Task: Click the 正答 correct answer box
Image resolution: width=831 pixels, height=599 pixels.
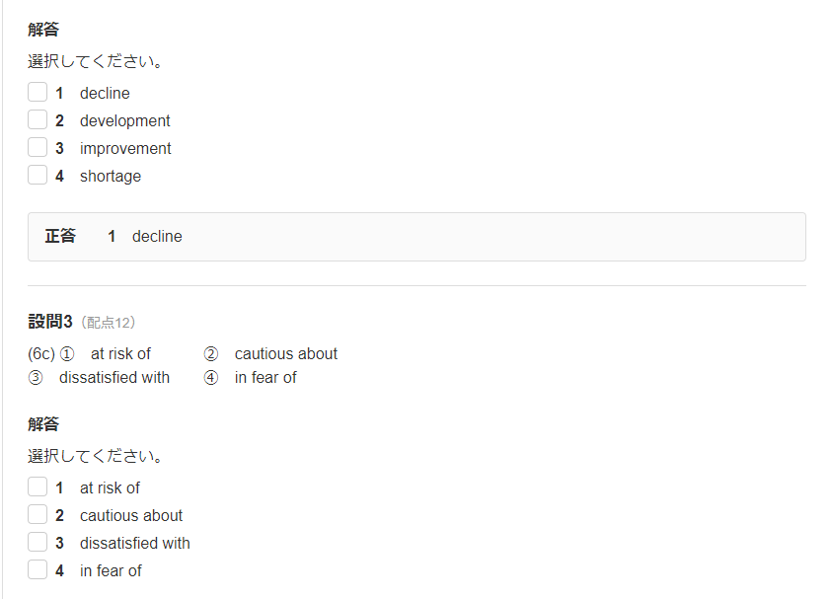Action: (x=416, y=237)
